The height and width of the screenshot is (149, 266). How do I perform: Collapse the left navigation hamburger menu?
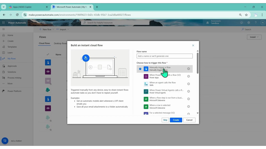pos(4,29)
